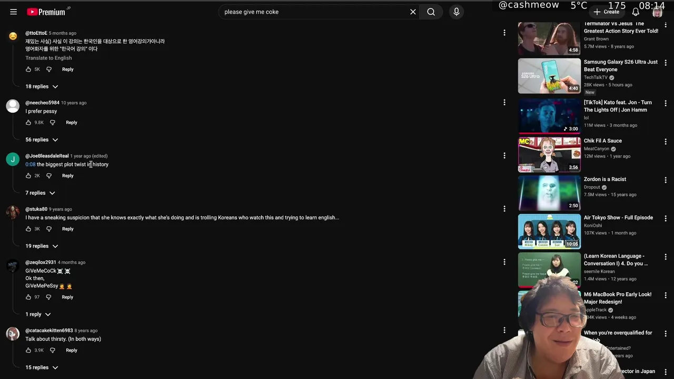The image size is (674, 379).
Task: Open the Create menu
Action: tap(606, 12)
